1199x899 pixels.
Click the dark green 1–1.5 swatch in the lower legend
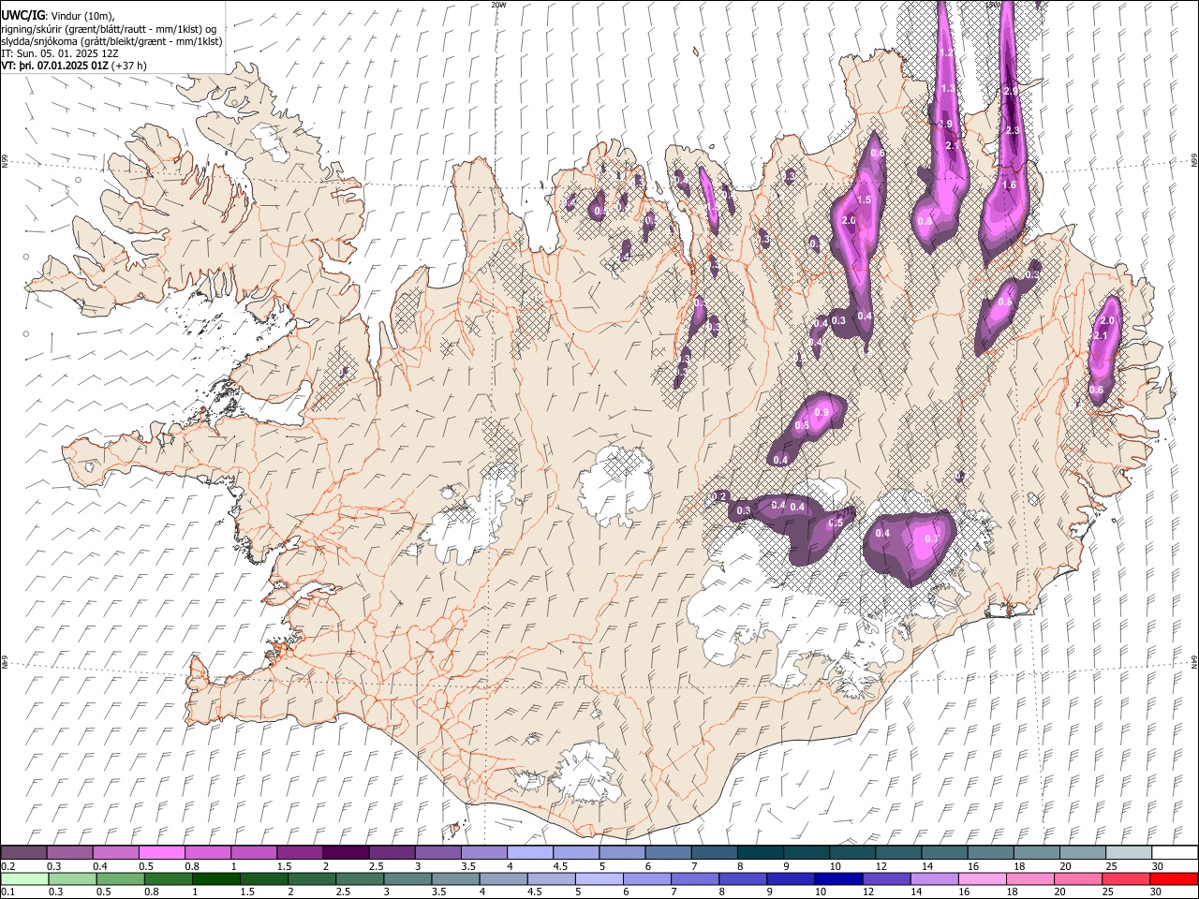(x=215, y=878)
